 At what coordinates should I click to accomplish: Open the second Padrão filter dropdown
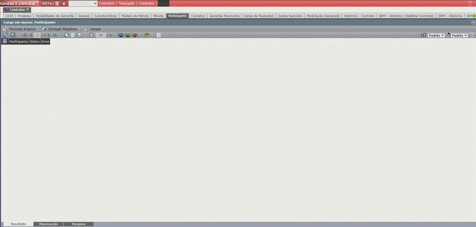(x=459, y=36)
